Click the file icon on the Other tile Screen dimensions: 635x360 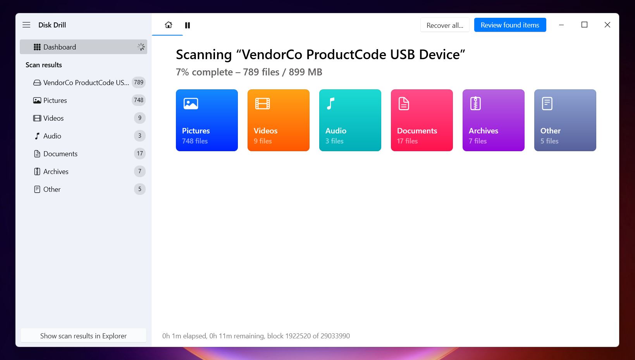[547, 104]
